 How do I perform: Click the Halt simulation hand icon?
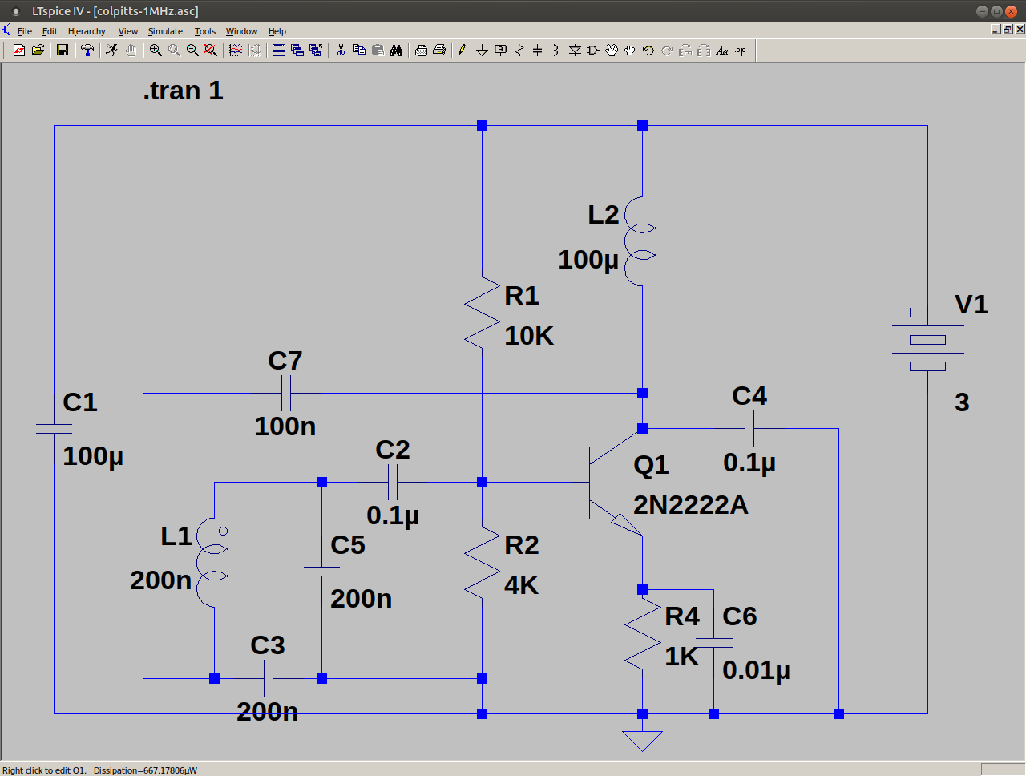point(130,50)
